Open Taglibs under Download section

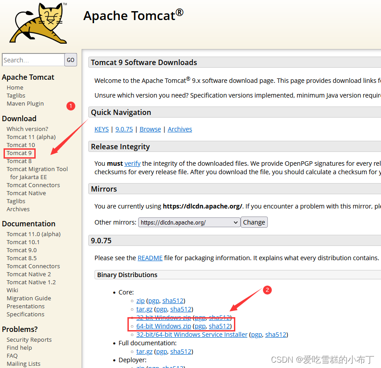point(16,201)
